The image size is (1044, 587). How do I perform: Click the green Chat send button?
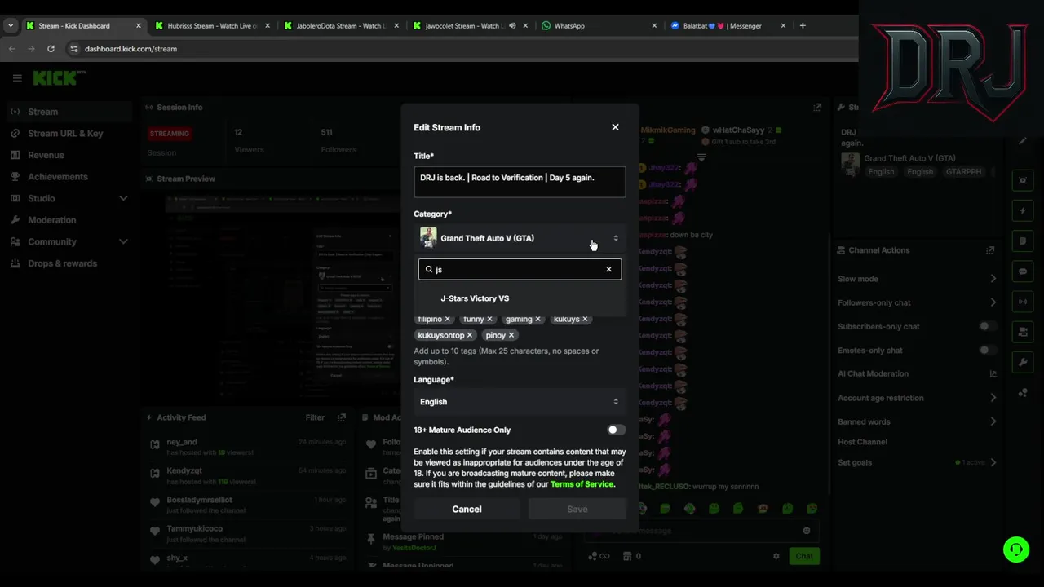(804, 556)
